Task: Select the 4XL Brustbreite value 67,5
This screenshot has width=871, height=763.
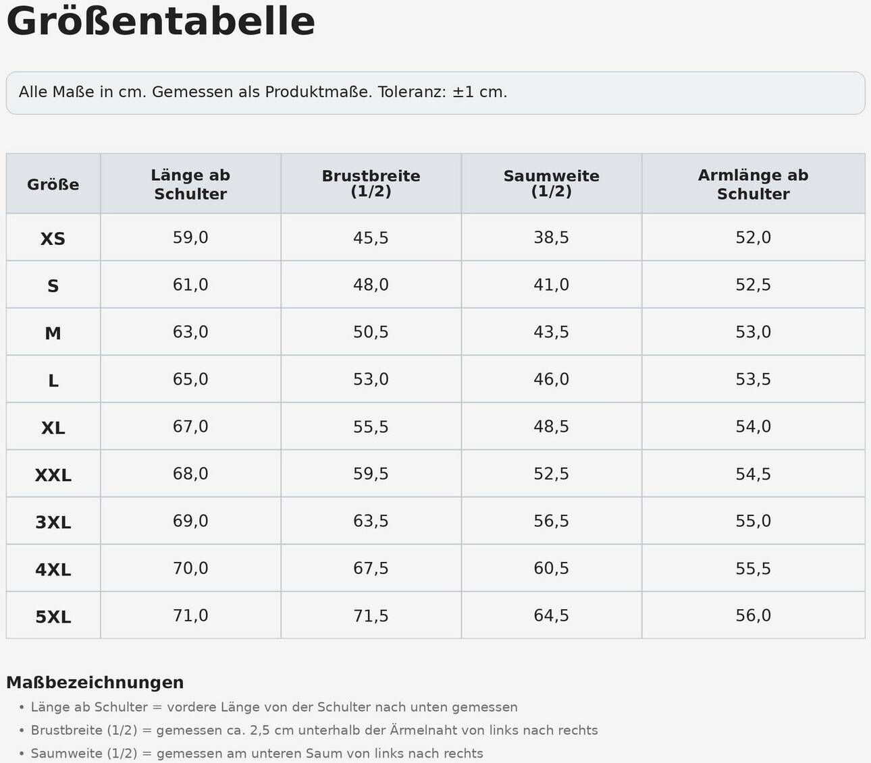Action: click(371, 568)
